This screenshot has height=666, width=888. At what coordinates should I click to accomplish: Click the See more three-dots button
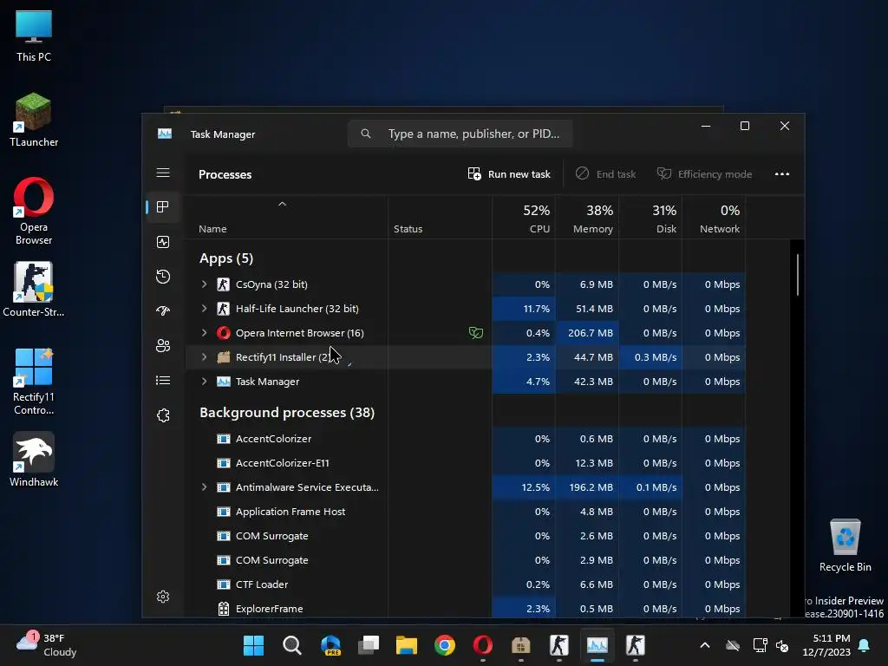click(x=782, y=173)
